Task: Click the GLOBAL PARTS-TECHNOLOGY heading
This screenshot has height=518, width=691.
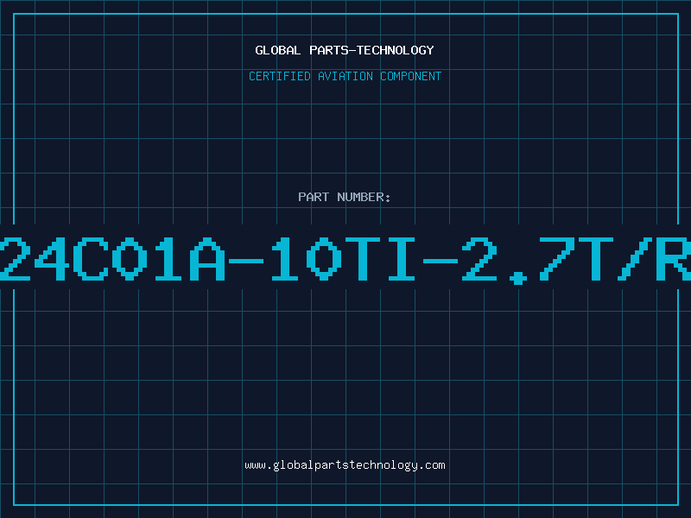Action: tap(345, 50)
